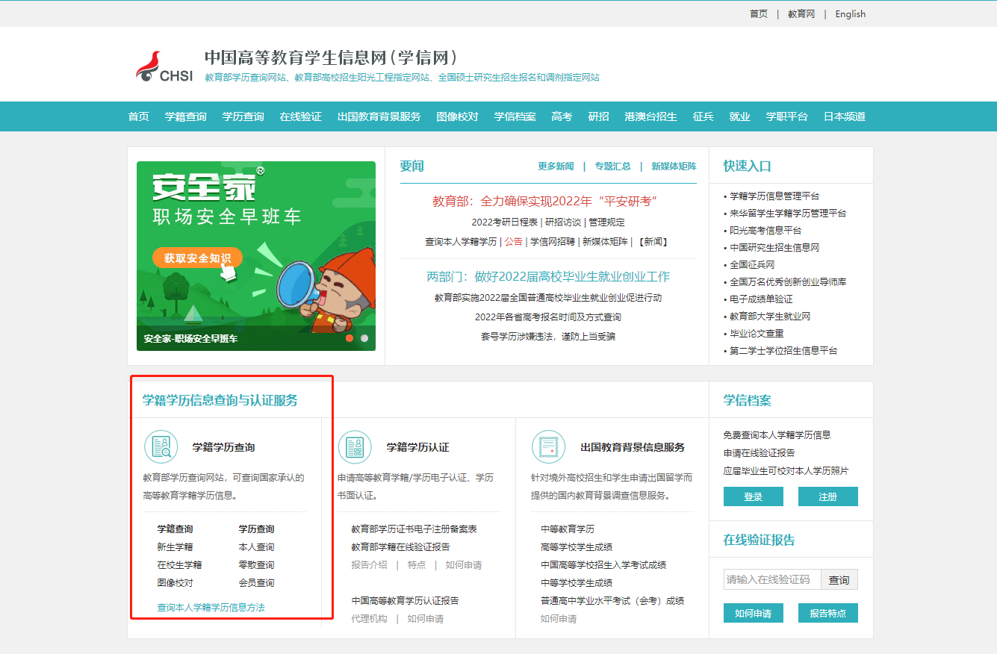Click the 登录 button in 学信档案

[x=753, y=496]
